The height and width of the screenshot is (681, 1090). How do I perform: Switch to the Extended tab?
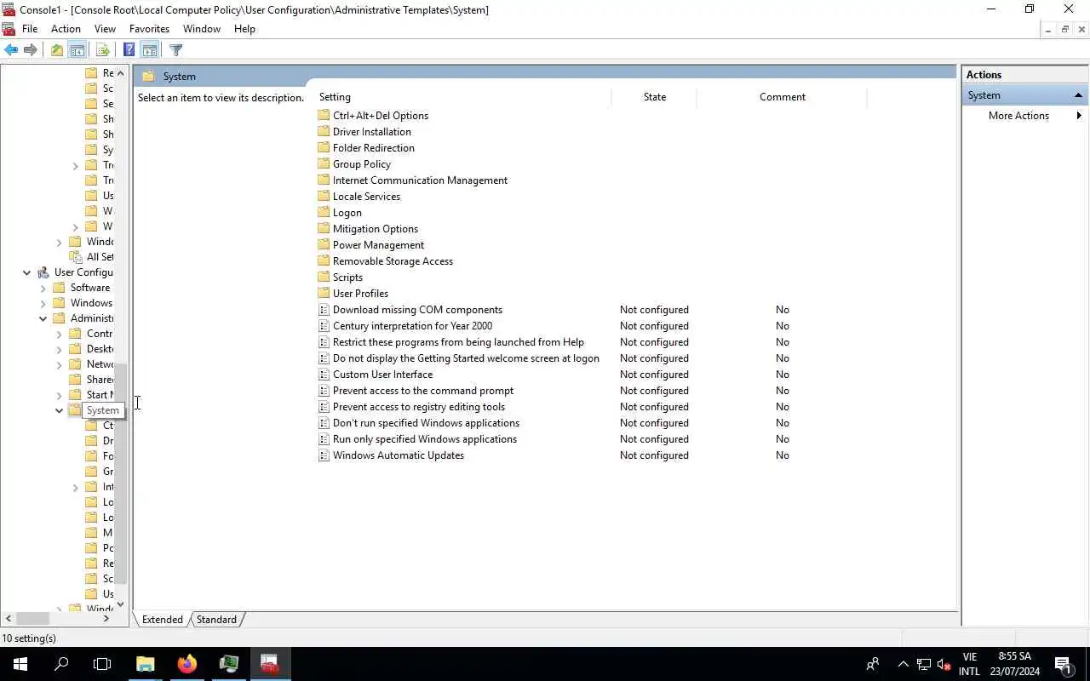[162, 620]
